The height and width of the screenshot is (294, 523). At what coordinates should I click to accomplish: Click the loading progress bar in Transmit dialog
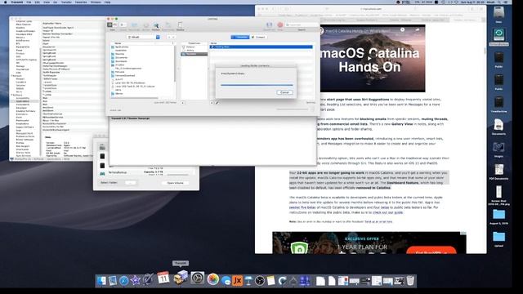point(257,85)
